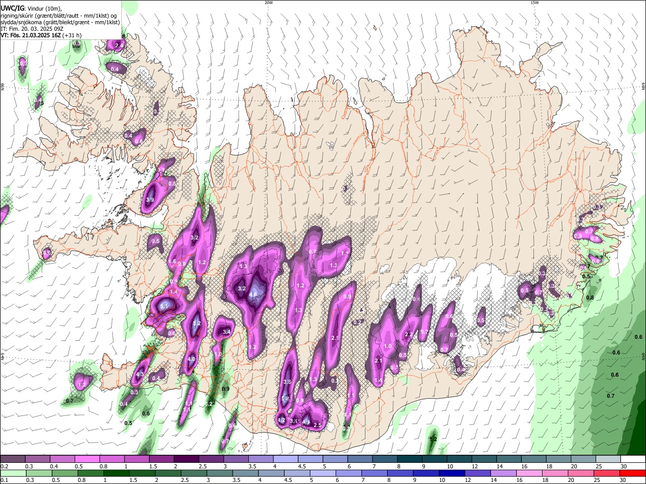Click the 15W longitude label
This screenshot has width=646, height=484.
[x=534, y=3]
